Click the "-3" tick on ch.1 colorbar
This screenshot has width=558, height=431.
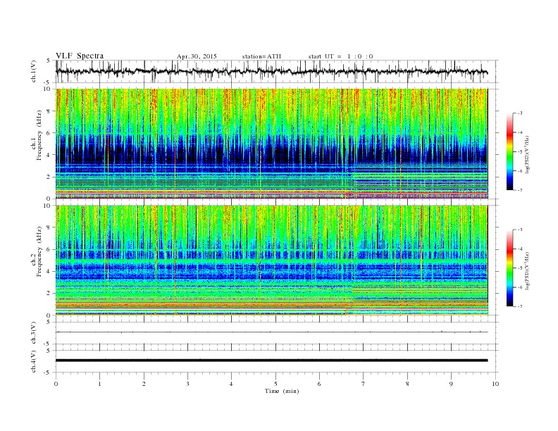pyautogui.click(x=519, y=113)
